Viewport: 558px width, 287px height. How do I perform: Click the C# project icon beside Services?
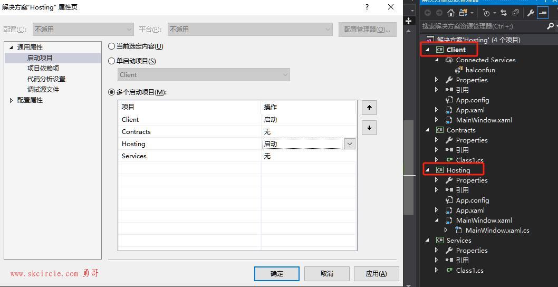tap(439, 241)
